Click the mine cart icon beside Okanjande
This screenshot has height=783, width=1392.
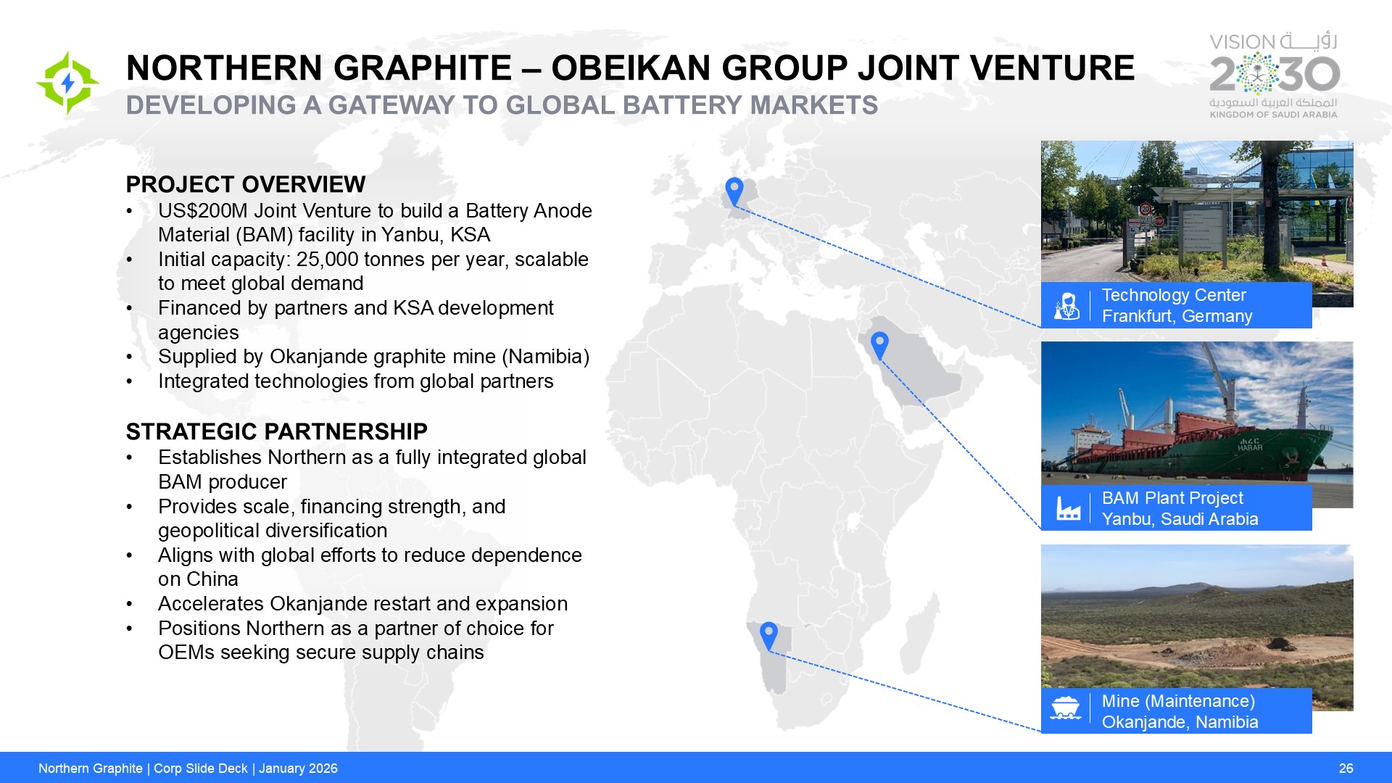(1066, 708)
